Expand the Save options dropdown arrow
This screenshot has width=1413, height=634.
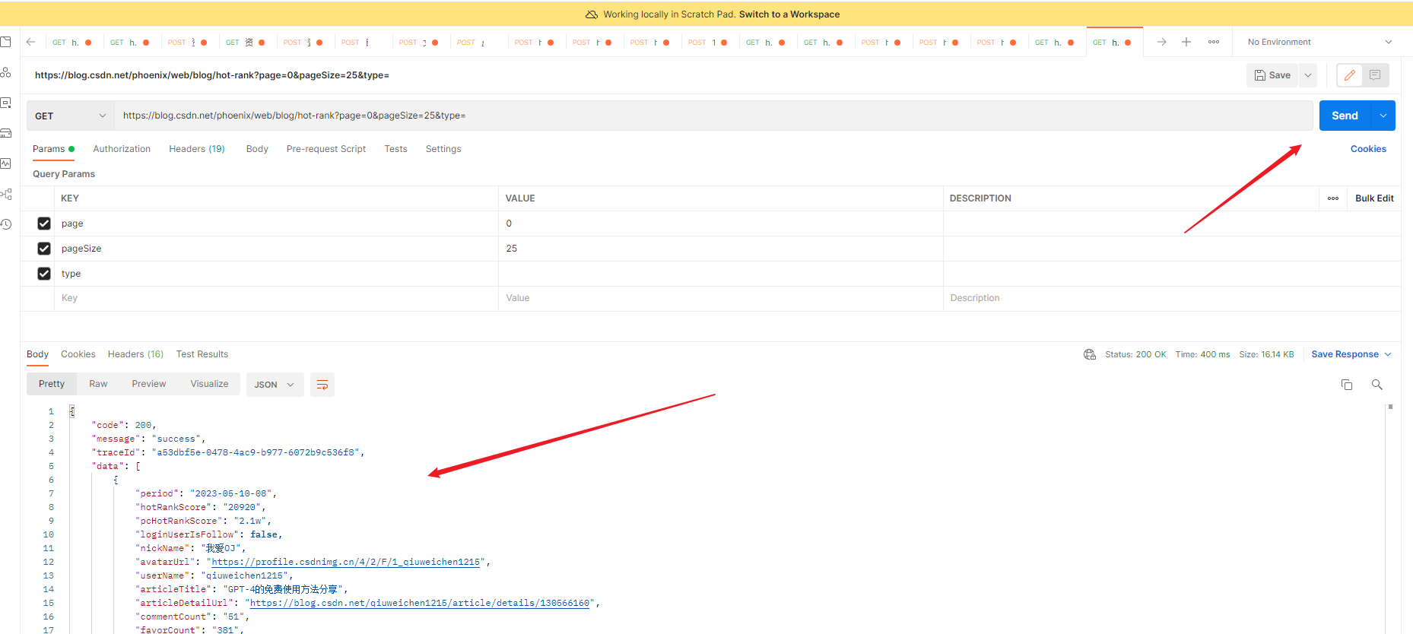(1308, 75)
